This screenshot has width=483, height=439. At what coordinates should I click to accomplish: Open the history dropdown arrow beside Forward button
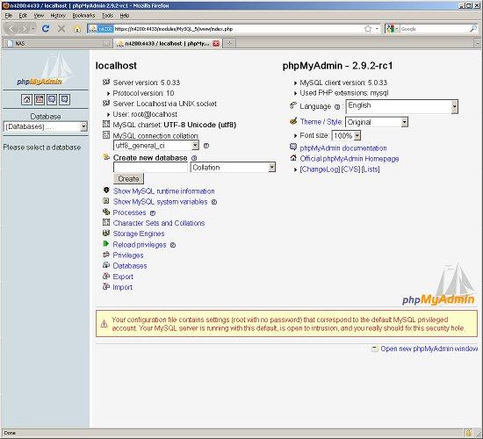32,29
